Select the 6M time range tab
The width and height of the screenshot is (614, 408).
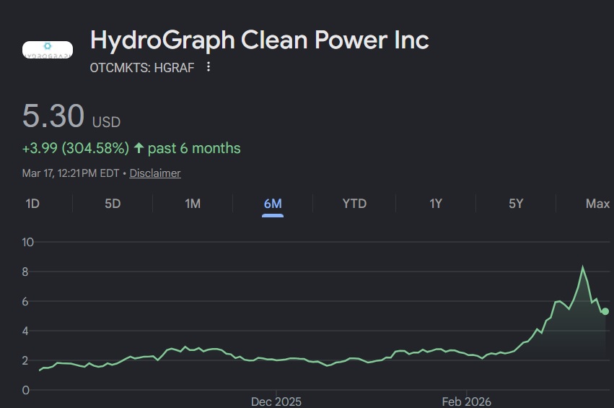[x=273, y=204]
